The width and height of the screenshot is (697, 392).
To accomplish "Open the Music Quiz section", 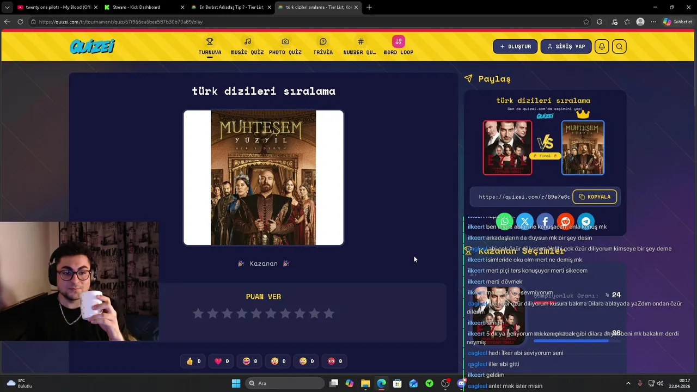I will tap(247, 46).
